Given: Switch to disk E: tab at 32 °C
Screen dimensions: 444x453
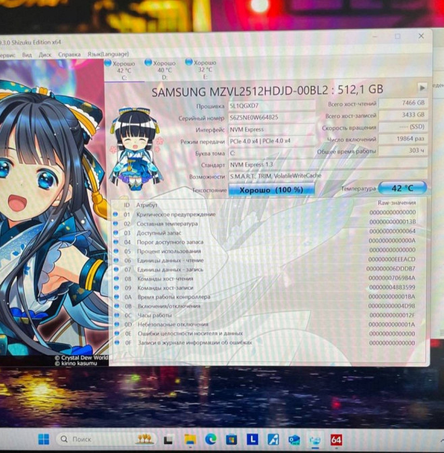Looking at the screenshot, I should [204, 70].
